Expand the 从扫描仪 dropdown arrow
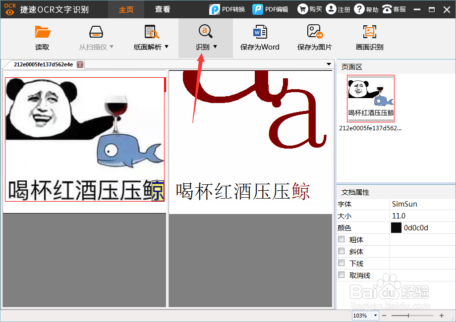 click(x=112, y=47)
